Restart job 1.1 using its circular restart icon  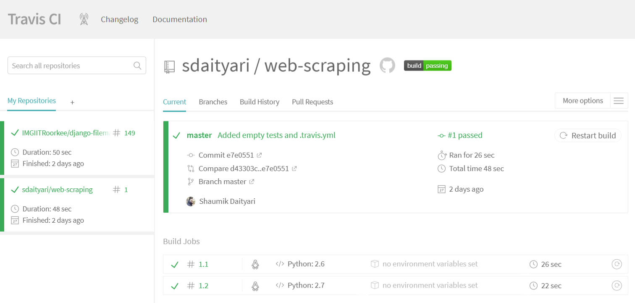[617, 264]
